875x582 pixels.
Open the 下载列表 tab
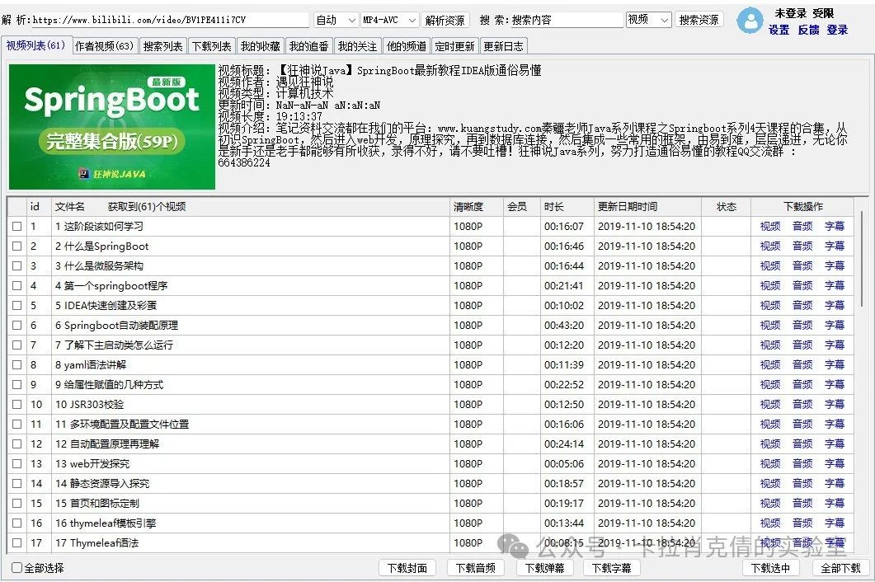(211, 46)
